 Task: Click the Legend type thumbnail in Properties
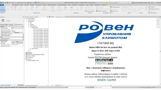[x=3, y=21]
